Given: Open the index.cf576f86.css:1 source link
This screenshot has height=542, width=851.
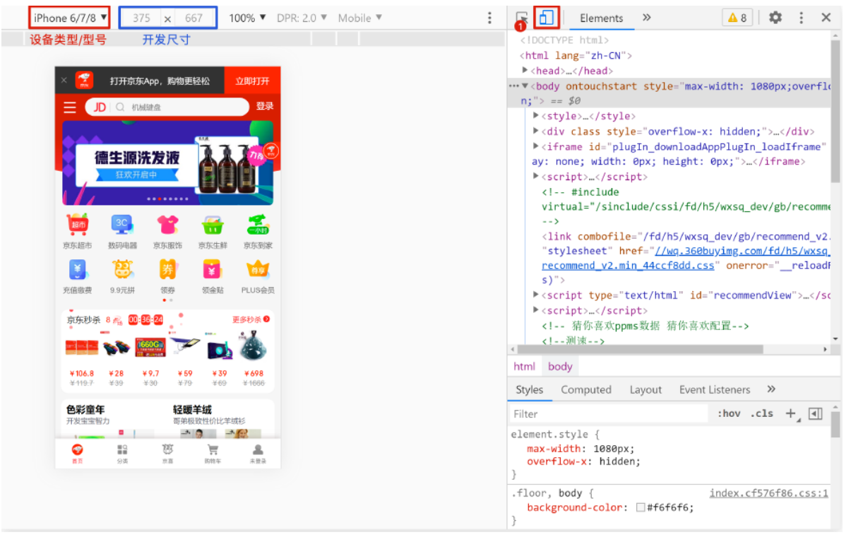Looking at the screenshot, I should (769, 493).
